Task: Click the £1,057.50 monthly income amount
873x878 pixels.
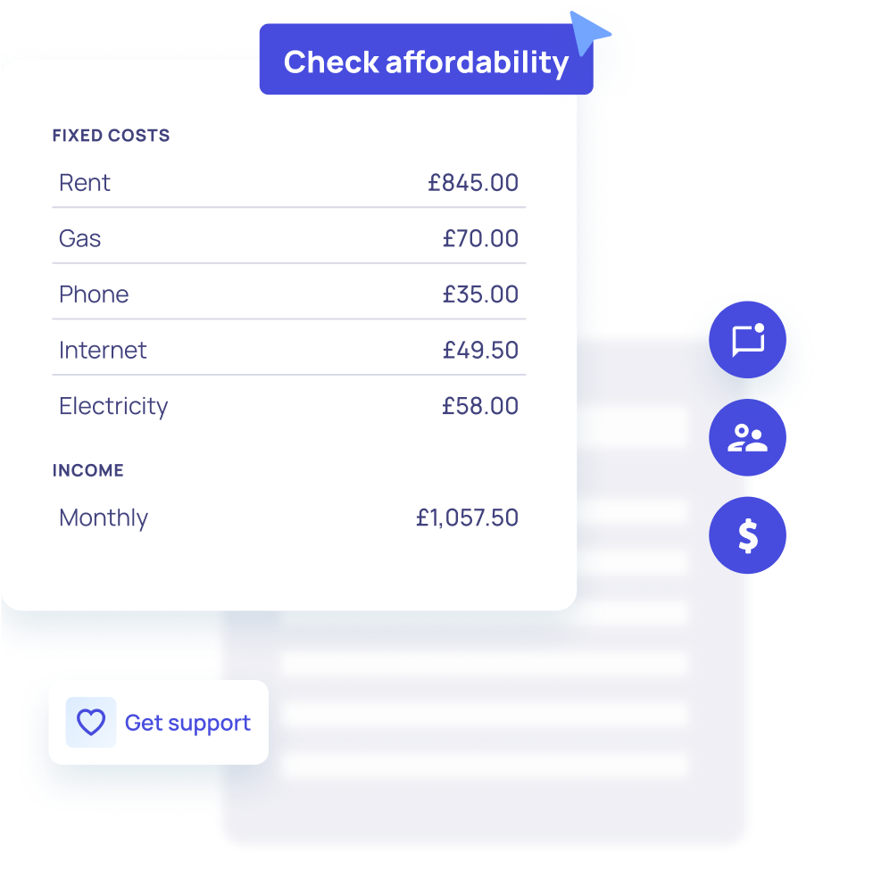Action: pos(467,518)
